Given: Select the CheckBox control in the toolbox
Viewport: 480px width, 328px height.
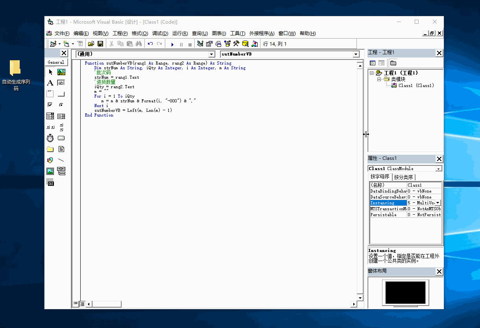Looking at the screenshot, I should point(50,105).
